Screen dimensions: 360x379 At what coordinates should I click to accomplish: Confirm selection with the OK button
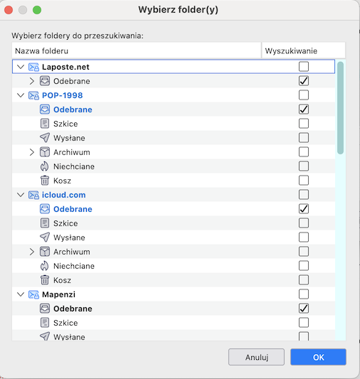click(x=318, y=357)
